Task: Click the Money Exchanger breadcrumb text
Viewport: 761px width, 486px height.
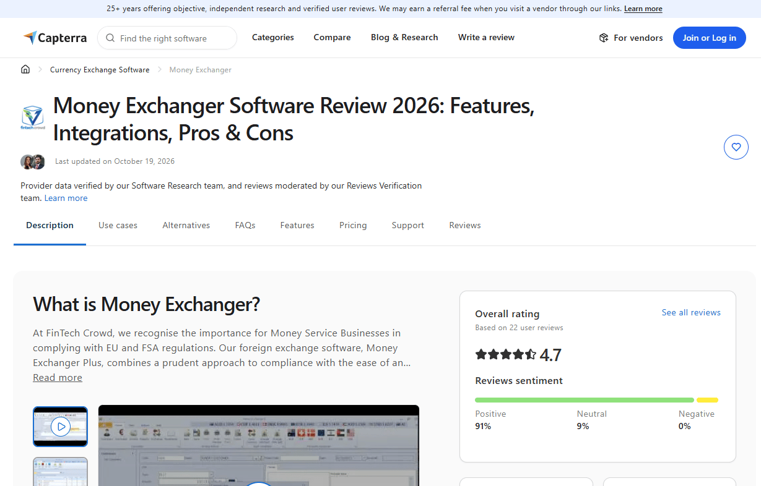Action: click(x=201, y=70)
